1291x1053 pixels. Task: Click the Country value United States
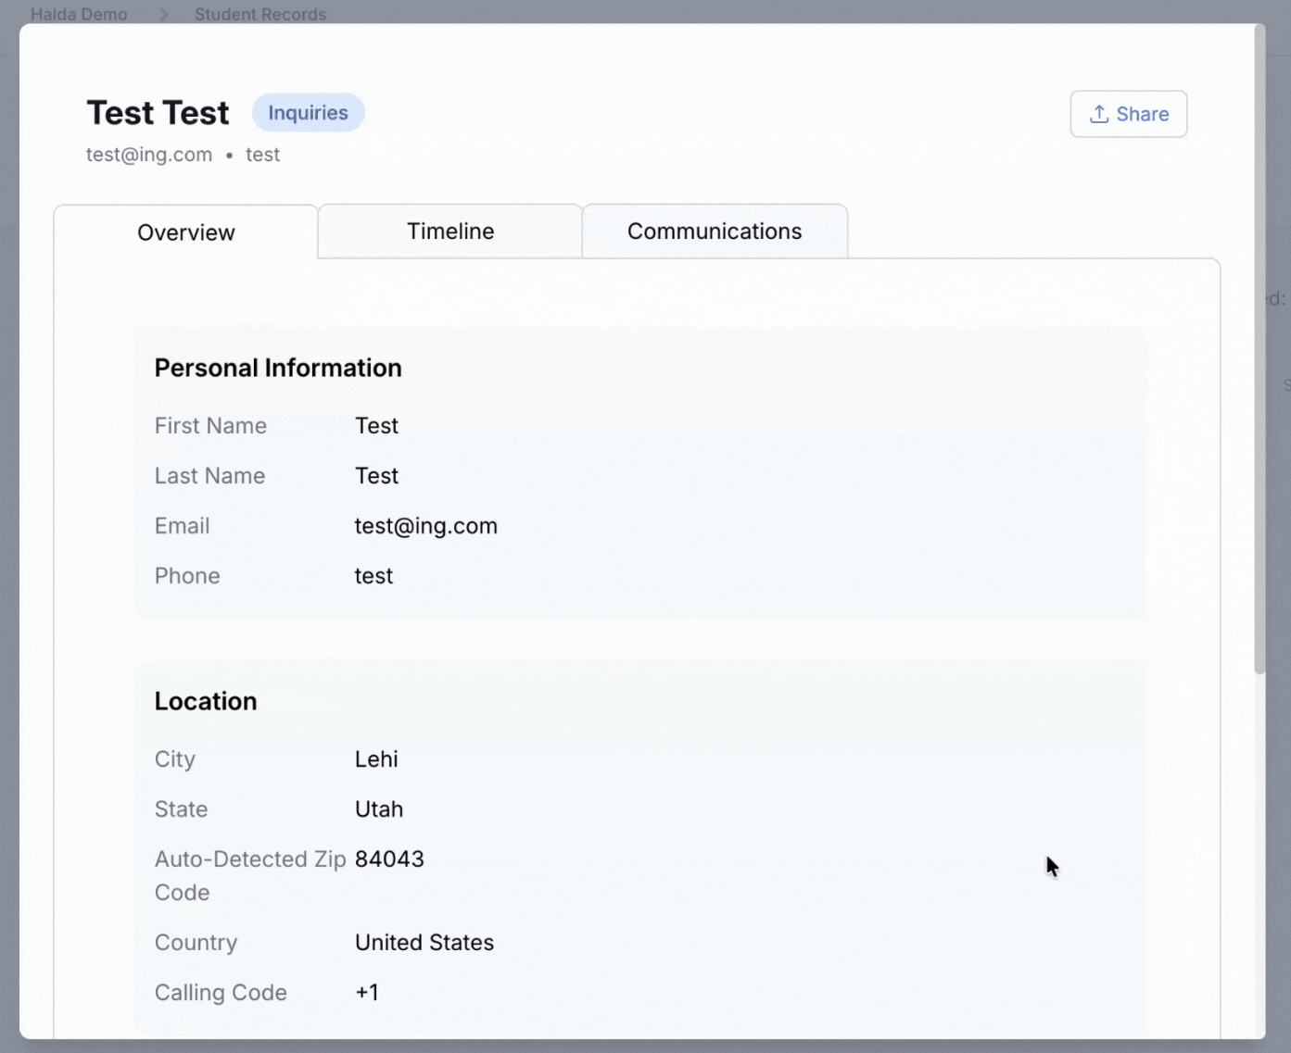[x=424, y=943]
